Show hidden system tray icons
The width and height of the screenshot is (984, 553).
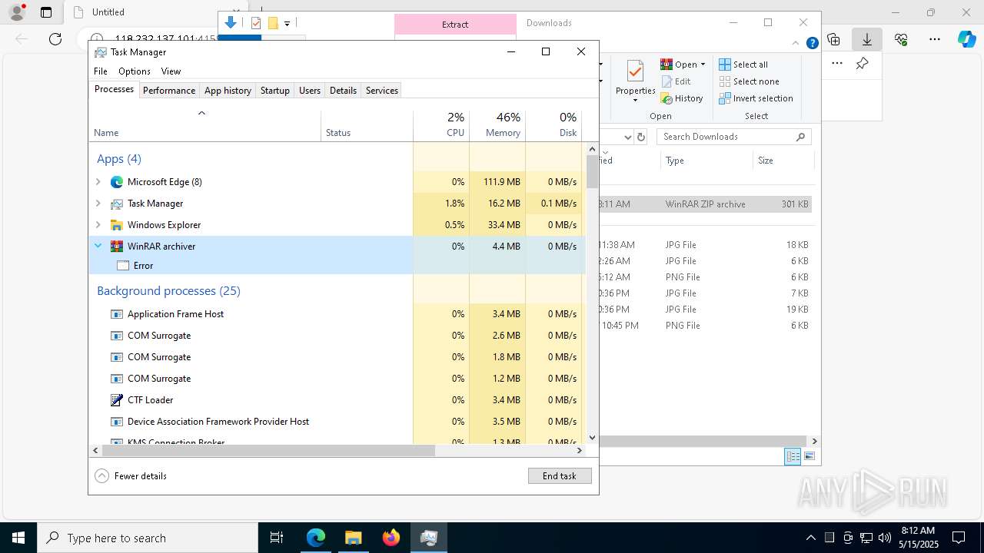(x=810, y=538)
